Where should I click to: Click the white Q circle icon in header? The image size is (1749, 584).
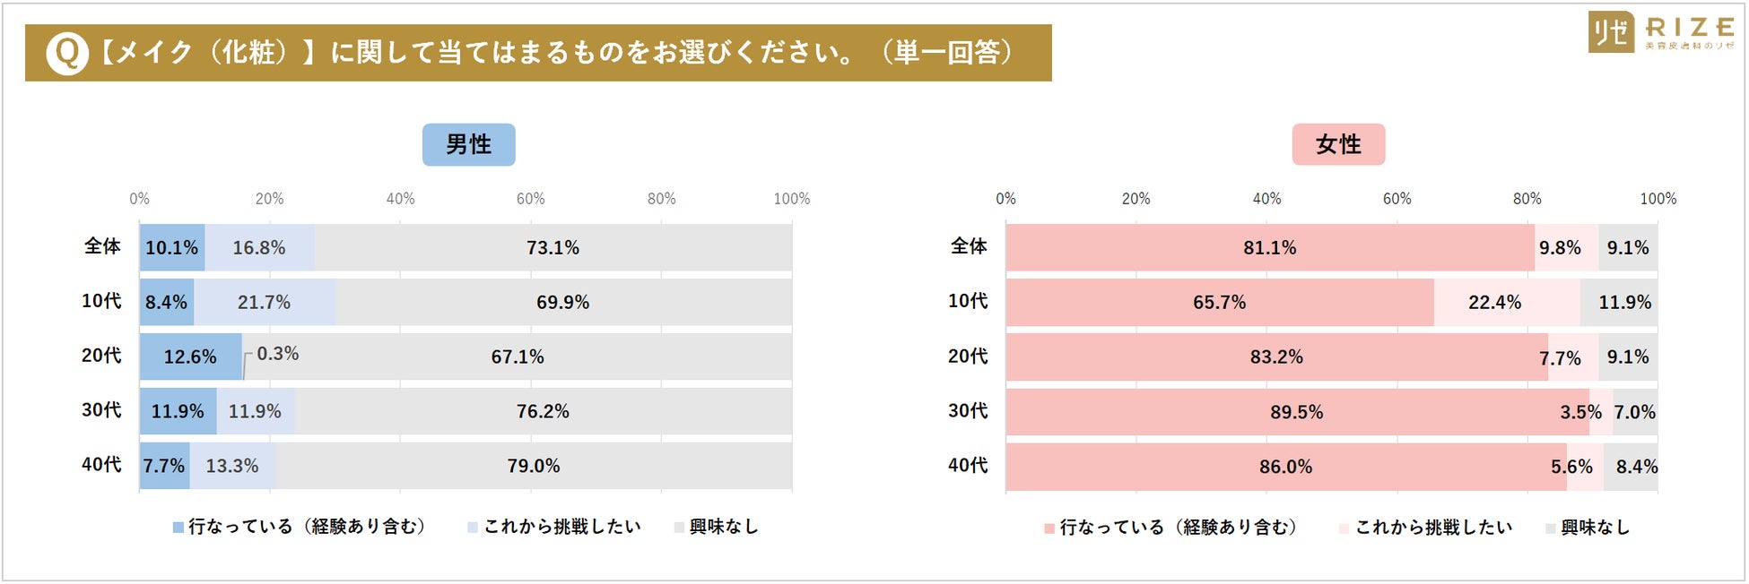pyautogui.click(x=66, y=53)
